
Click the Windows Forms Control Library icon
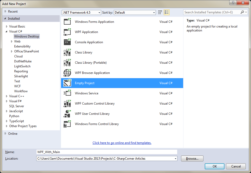click(67, 124)
